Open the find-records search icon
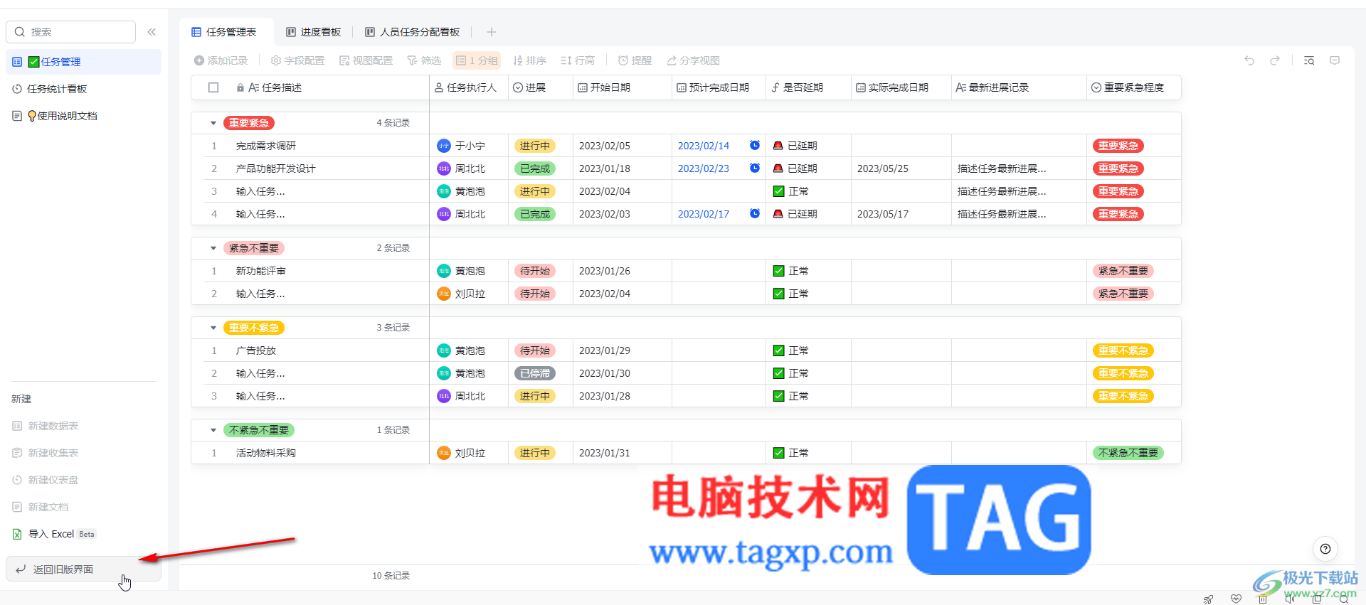Image resolution: width=1366 pixels, height=605 pixels. coord(1309,60)
